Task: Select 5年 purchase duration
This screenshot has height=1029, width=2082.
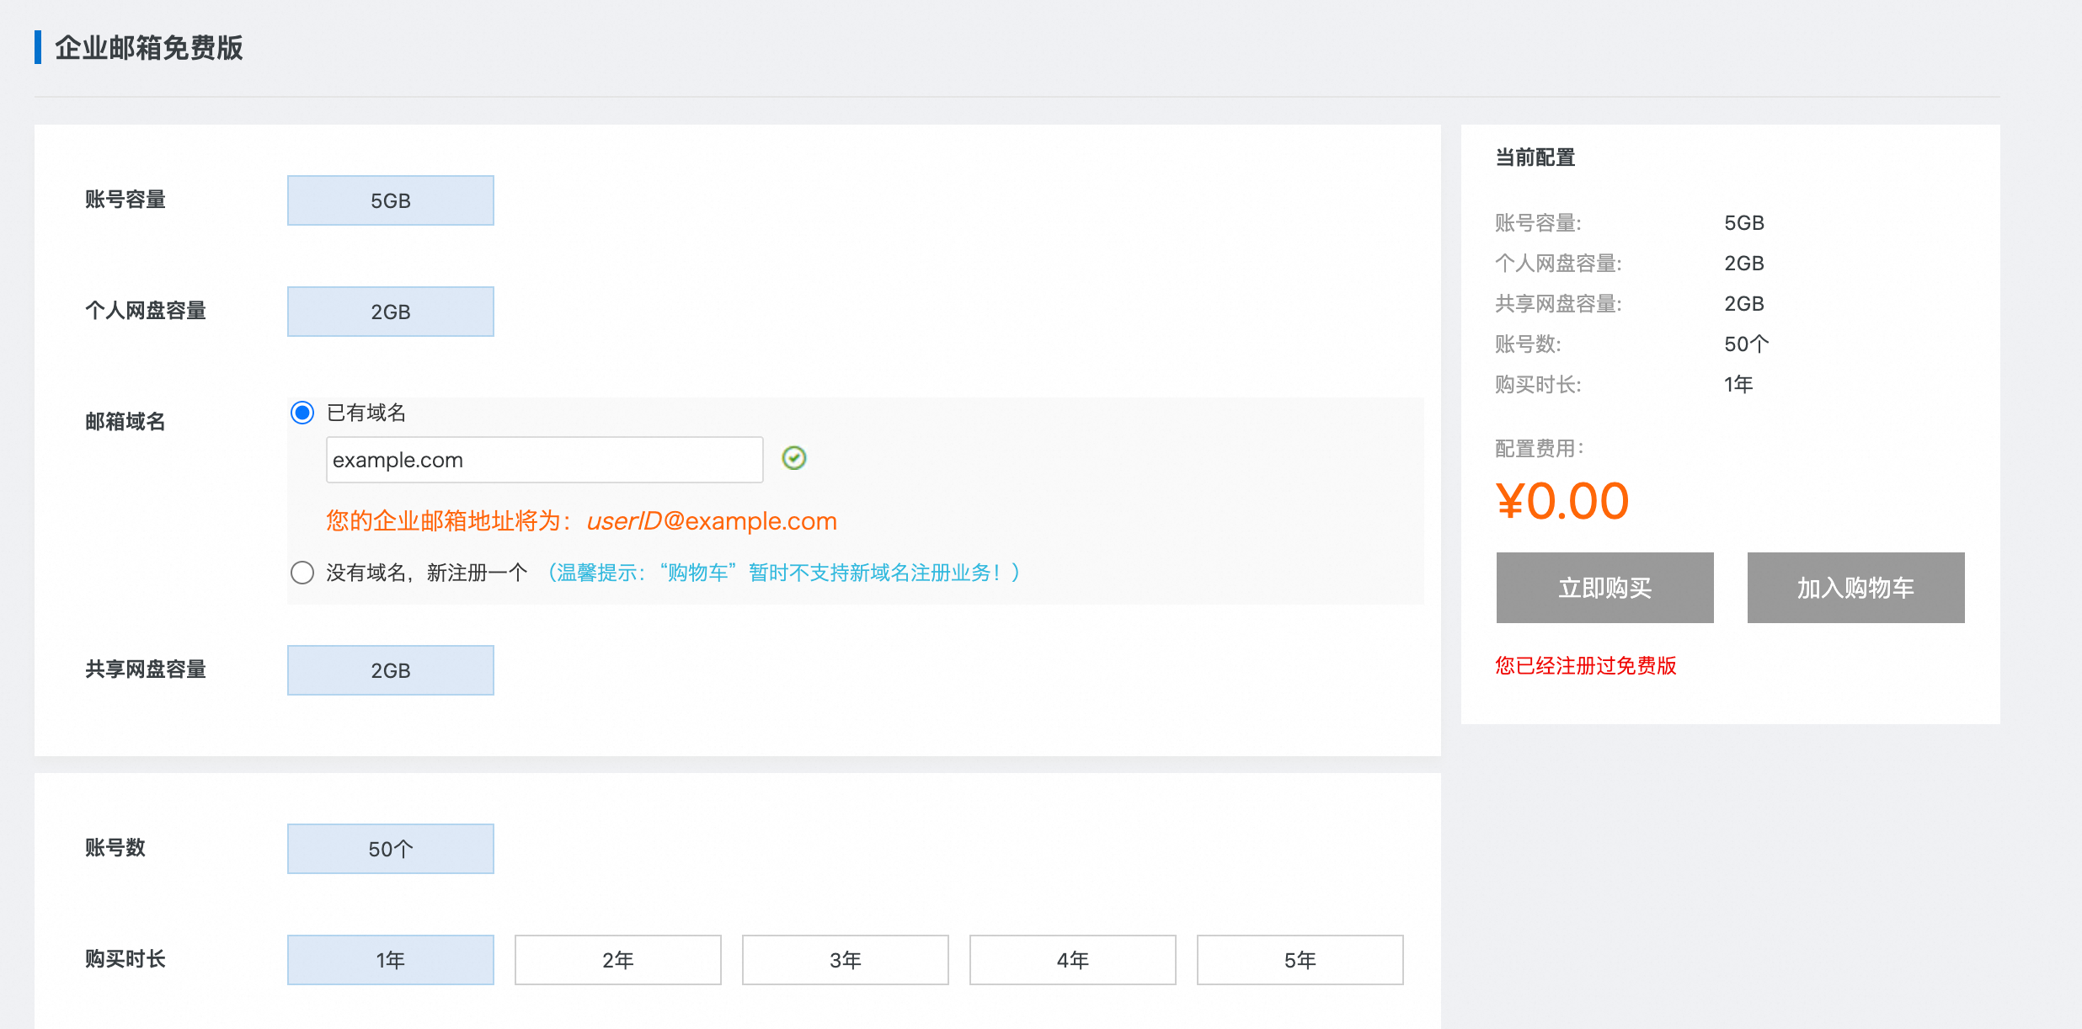Action: [x=1300, y=960]
